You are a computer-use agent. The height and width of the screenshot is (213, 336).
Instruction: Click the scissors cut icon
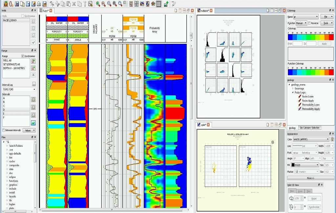[x=57, y=4]
